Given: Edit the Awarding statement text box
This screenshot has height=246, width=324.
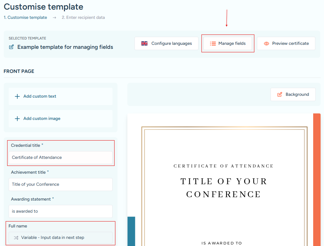Looking at the screenshot, I should (x=61, y=211).
